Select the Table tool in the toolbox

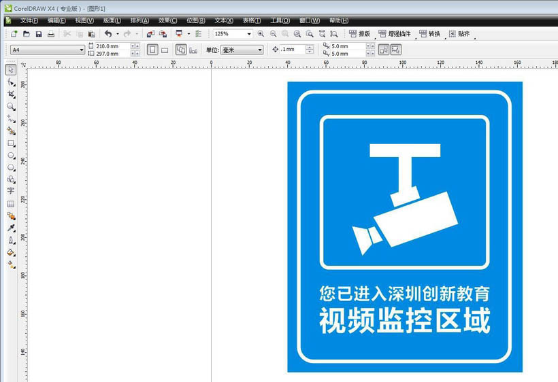(11, 204)
